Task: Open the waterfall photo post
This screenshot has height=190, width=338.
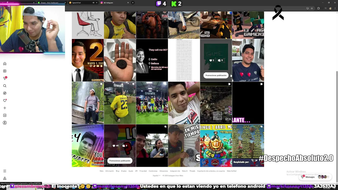Action: pos(88,103)
